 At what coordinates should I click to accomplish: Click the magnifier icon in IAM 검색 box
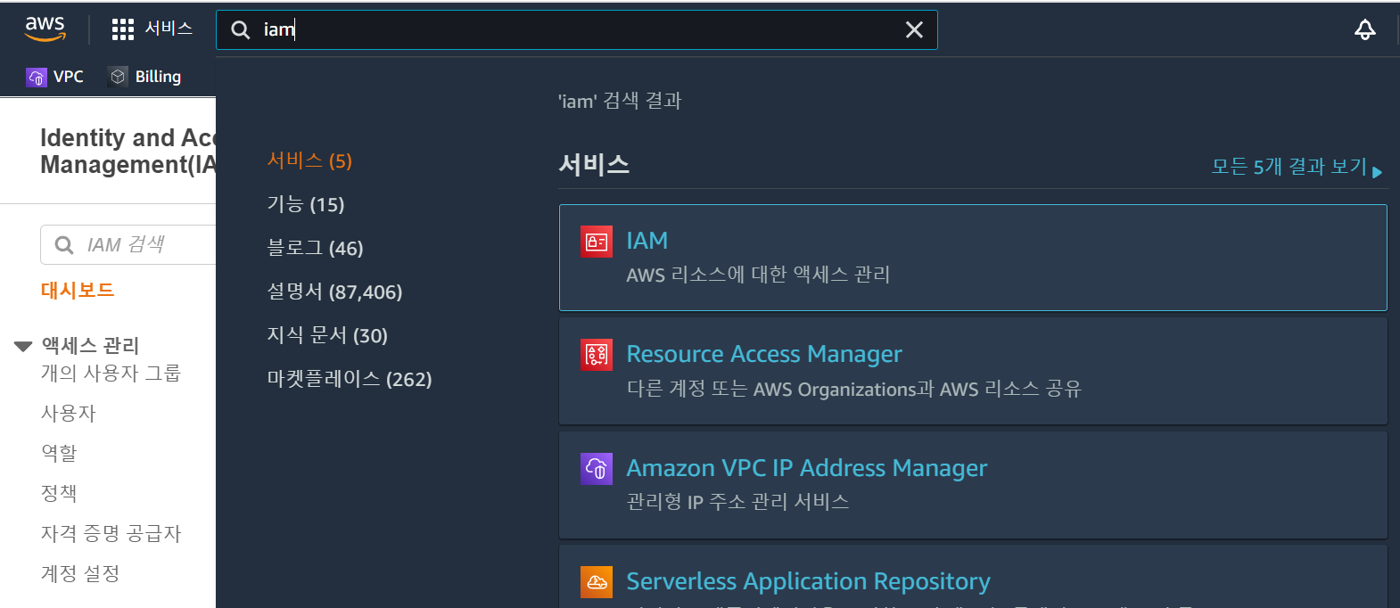point(64,245)
